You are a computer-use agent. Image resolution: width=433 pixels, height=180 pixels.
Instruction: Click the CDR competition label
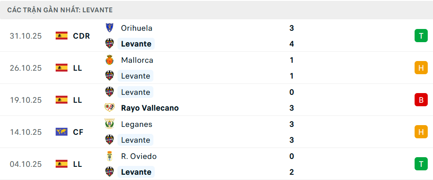(x=82, y=36)
